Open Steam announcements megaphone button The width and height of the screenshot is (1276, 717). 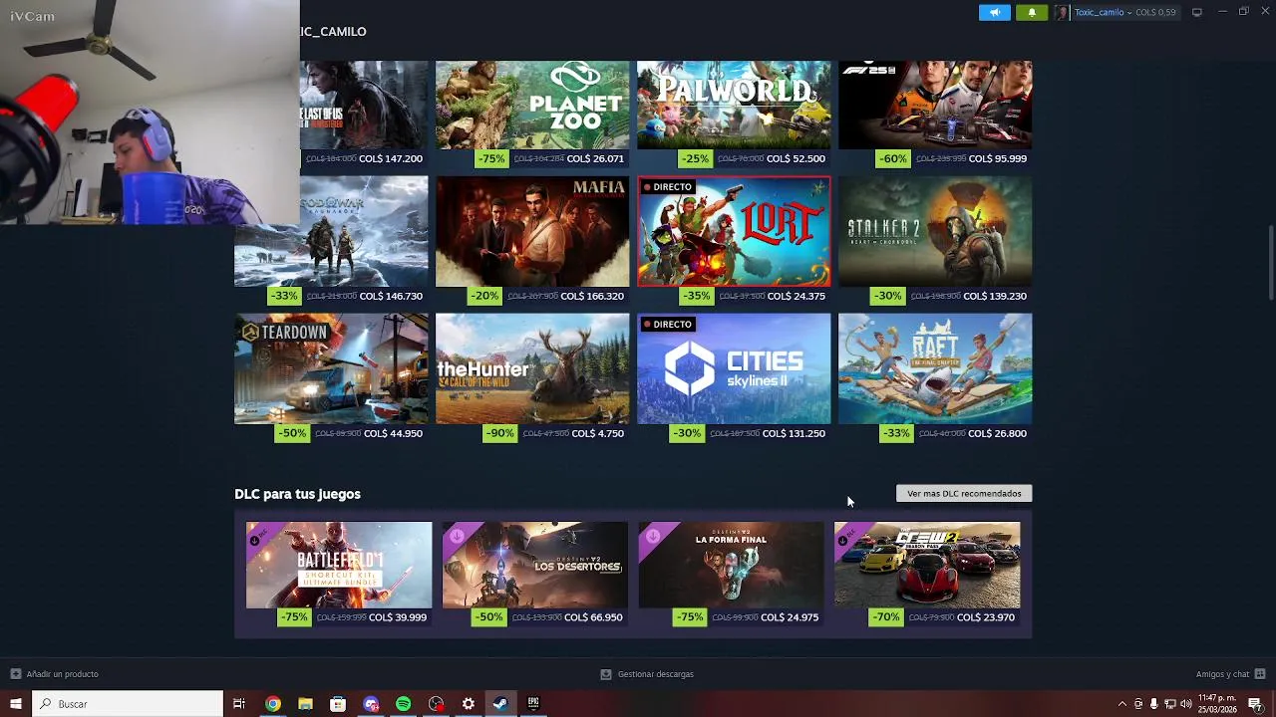[x=994, y=12]
